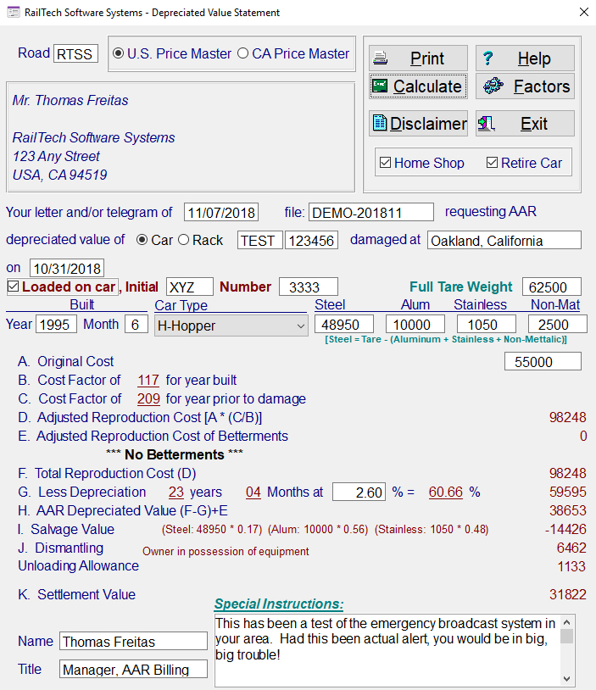Click the Calculate button label
The height and width of the screenshot is (690, 596).
(x=427, y=86)
